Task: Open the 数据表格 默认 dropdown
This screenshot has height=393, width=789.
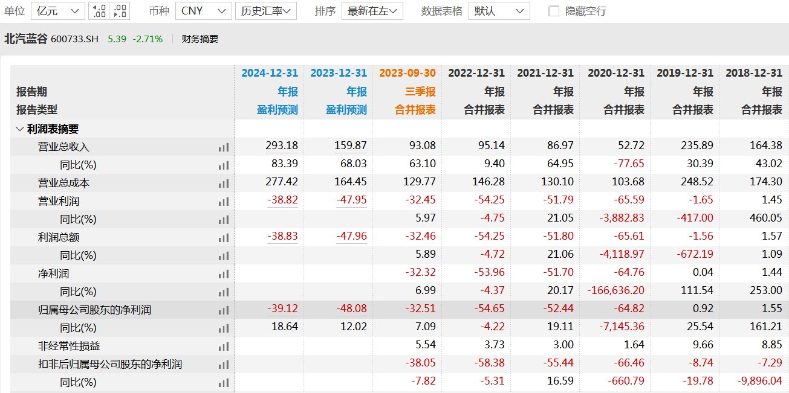Action: pos(499,11)
